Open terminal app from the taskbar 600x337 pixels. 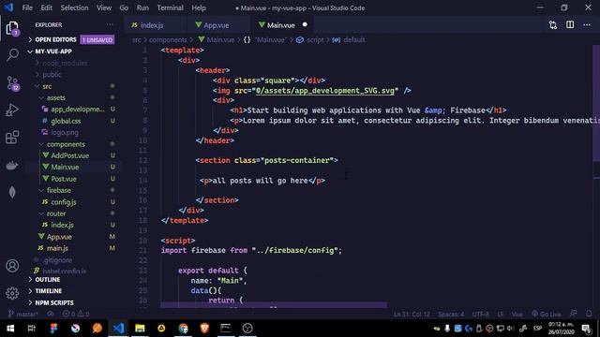(226, 329)
